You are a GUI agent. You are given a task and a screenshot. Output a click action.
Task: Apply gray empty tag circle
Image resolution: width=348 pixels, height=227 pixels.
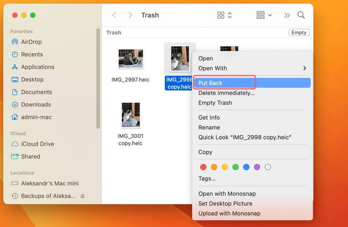pos(268,167)
